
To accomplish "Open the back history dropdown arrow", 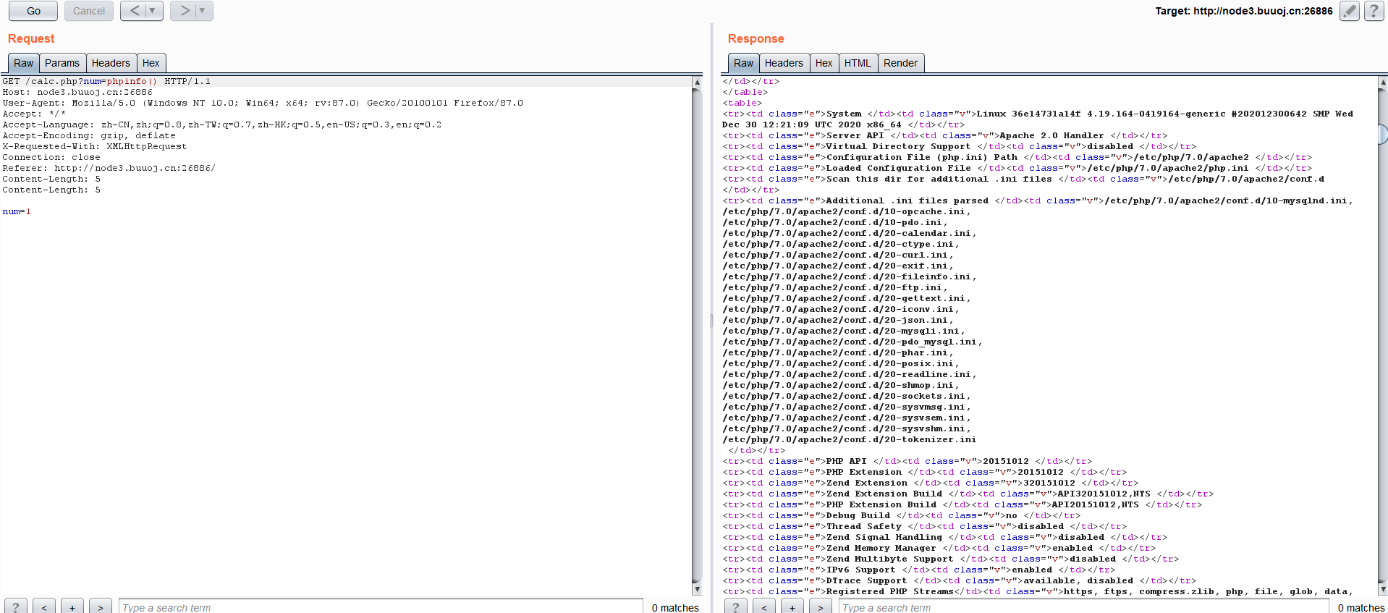I will (x=153, y=11).
